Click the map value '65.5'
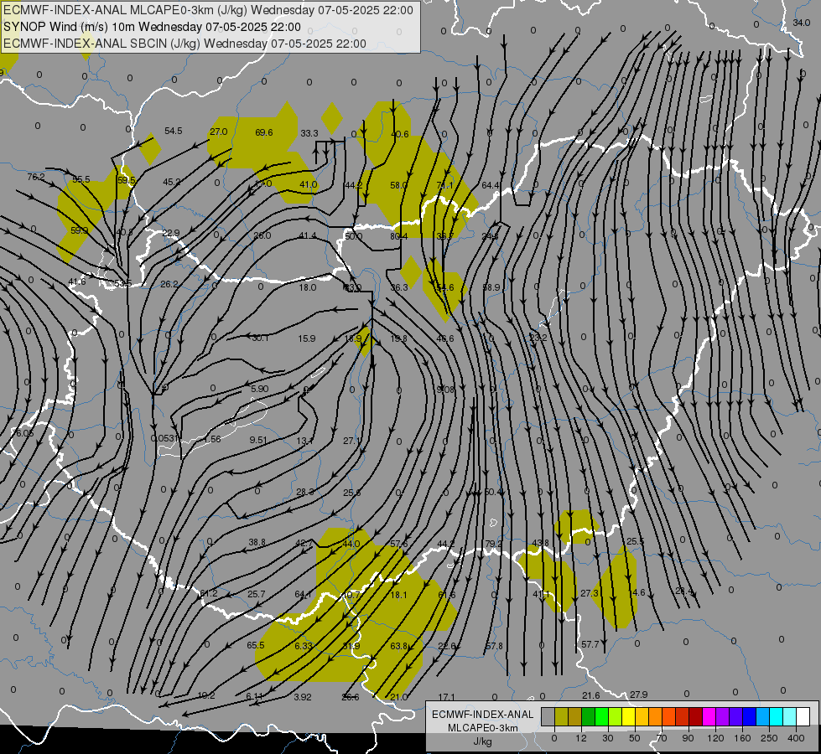821x754 pixels. coord(256,646)
